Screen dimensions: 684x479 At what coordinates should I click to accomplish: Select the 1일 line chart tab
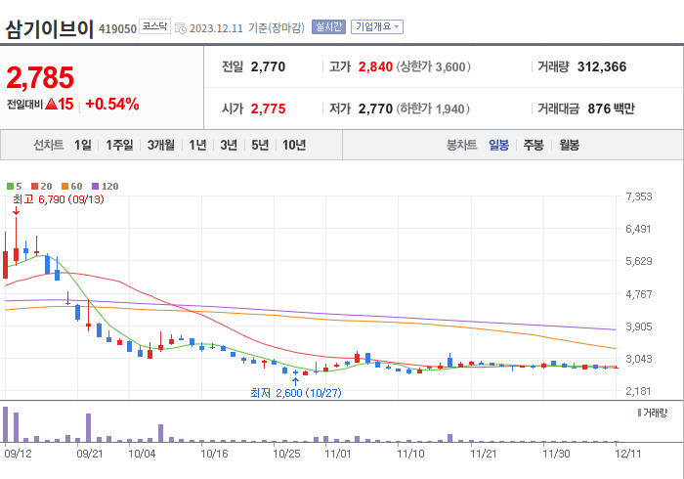click(83, 145)
